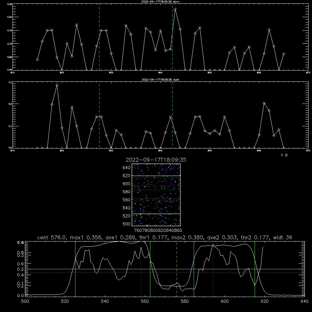Click the dotted blue horizontal threshold line
The height and width of the screenshot is (312, 312).
165,272
